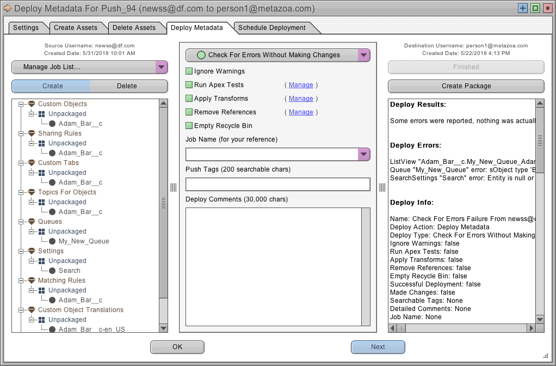Toggle the Run Apex Tests checkbox
This screenshot has width=556, height=366.
(x=189, y=85)
